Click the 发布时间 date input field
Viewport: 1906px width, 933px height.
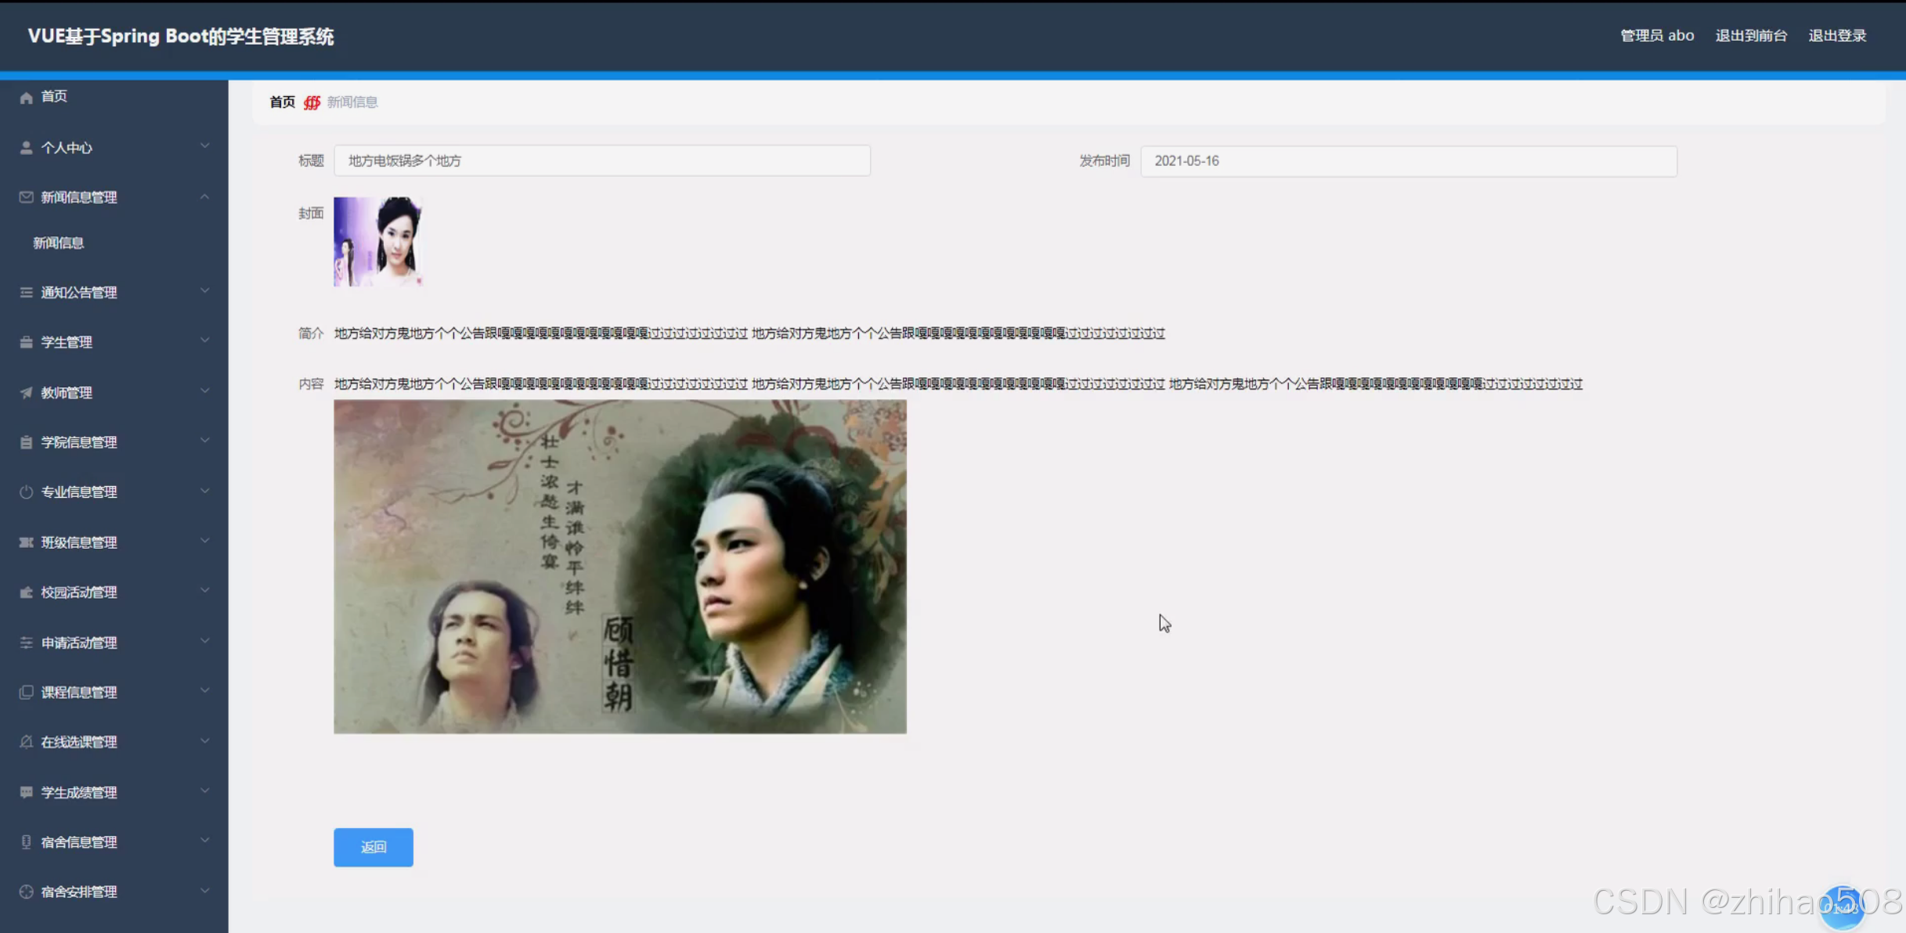click(1407, 160)
